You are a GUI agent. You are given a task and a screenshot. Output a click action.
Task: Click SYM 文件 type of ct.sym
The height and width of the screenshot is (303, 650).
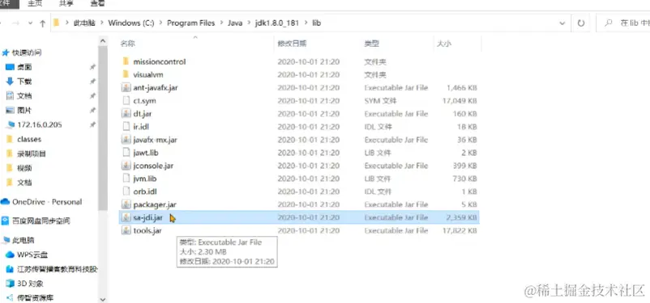[381, 100]
